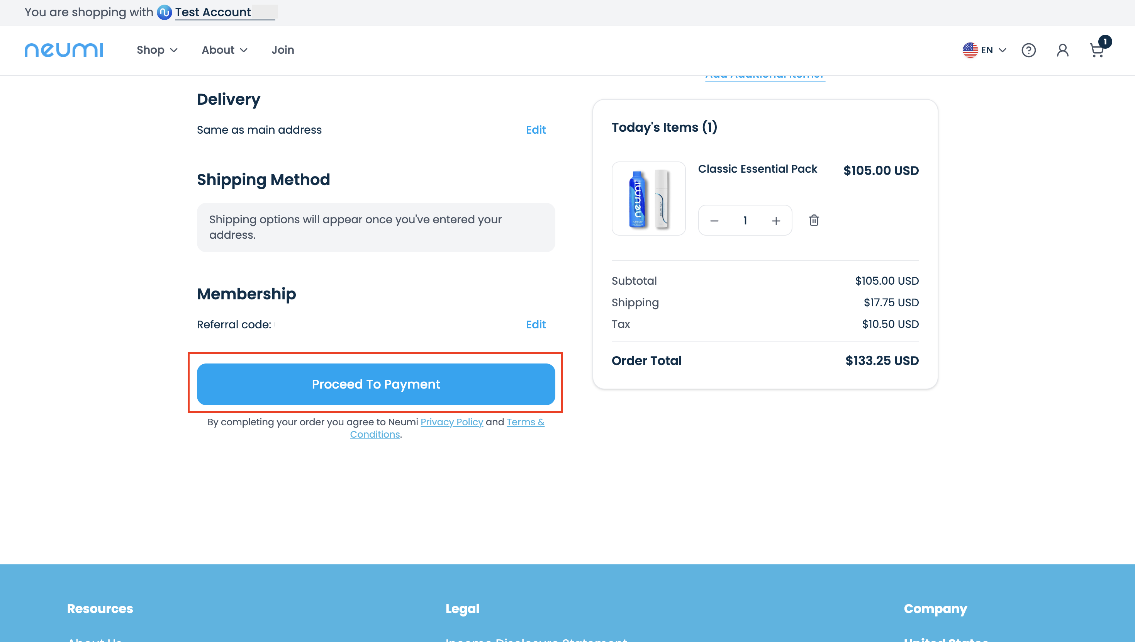Open the shopping cart icon
Viewport: 1135px width, 642px height.
click(x=1097, y=50)
